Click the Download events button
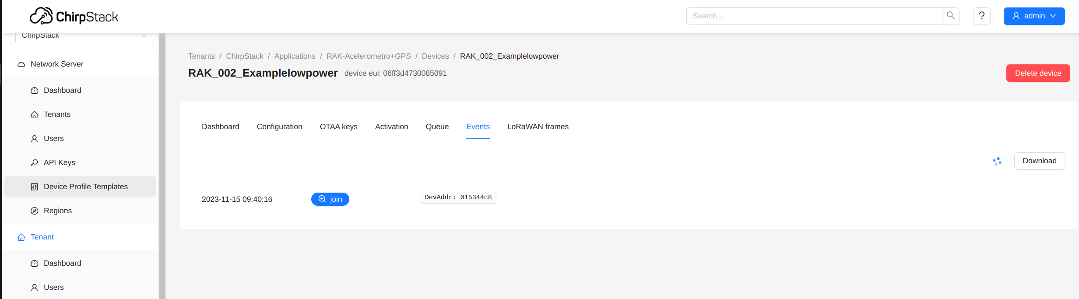The width and height of the screenshot is (1079, 299). 1039,161
